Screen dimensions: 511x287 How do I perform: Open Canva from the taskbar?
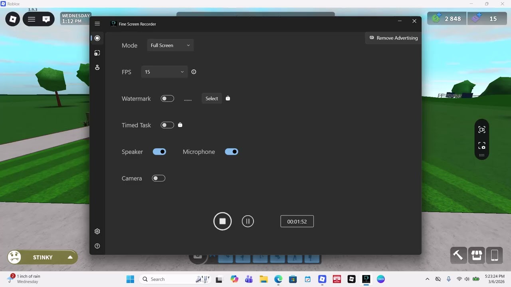pos(381,279)
